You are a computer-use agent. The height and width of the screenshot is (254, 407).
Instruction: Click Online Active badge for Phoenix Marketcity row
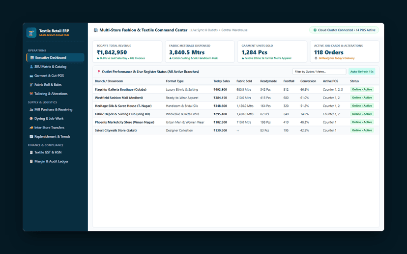(x=362, y=122)
